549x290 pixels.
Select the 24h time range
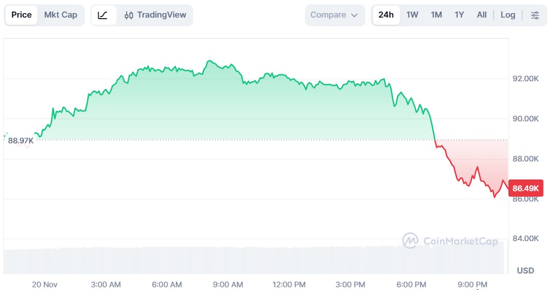coord(386,15)
